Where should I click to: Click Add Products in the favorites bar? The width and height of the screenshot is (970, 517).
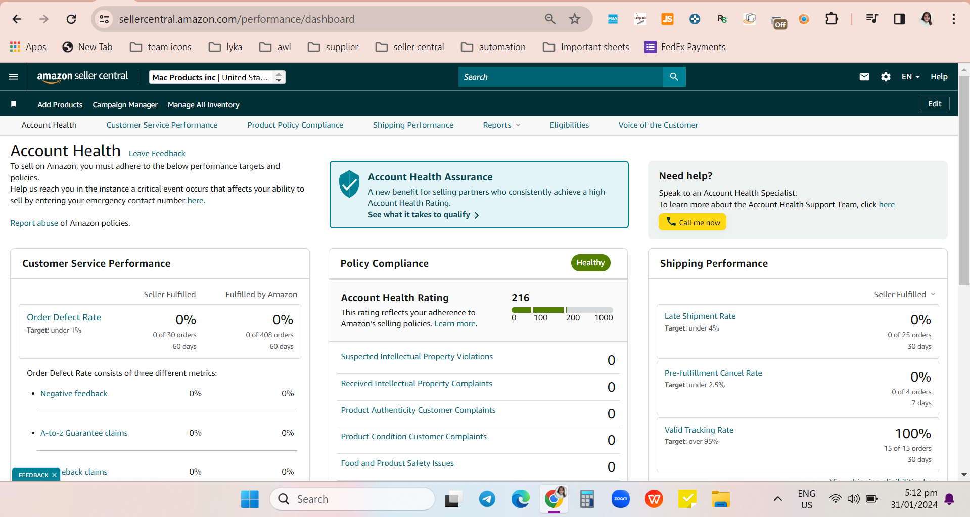coord(60,105)
